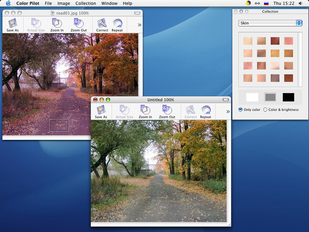Viewport: 309px width, 232px height.
Task: Click Actual Size in road01.jpg window
Action: (36, 25)
